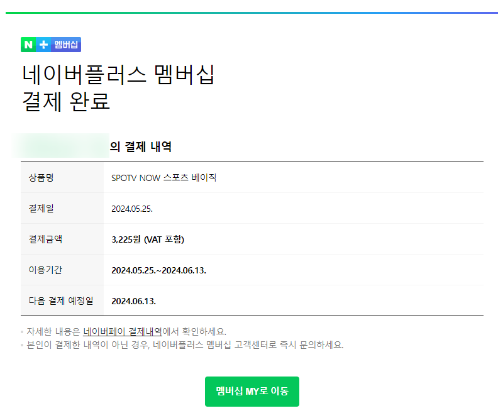Click the 멤버십 MY로 이동 button
Screen dimensions: 498x418
tap(252, 392)
